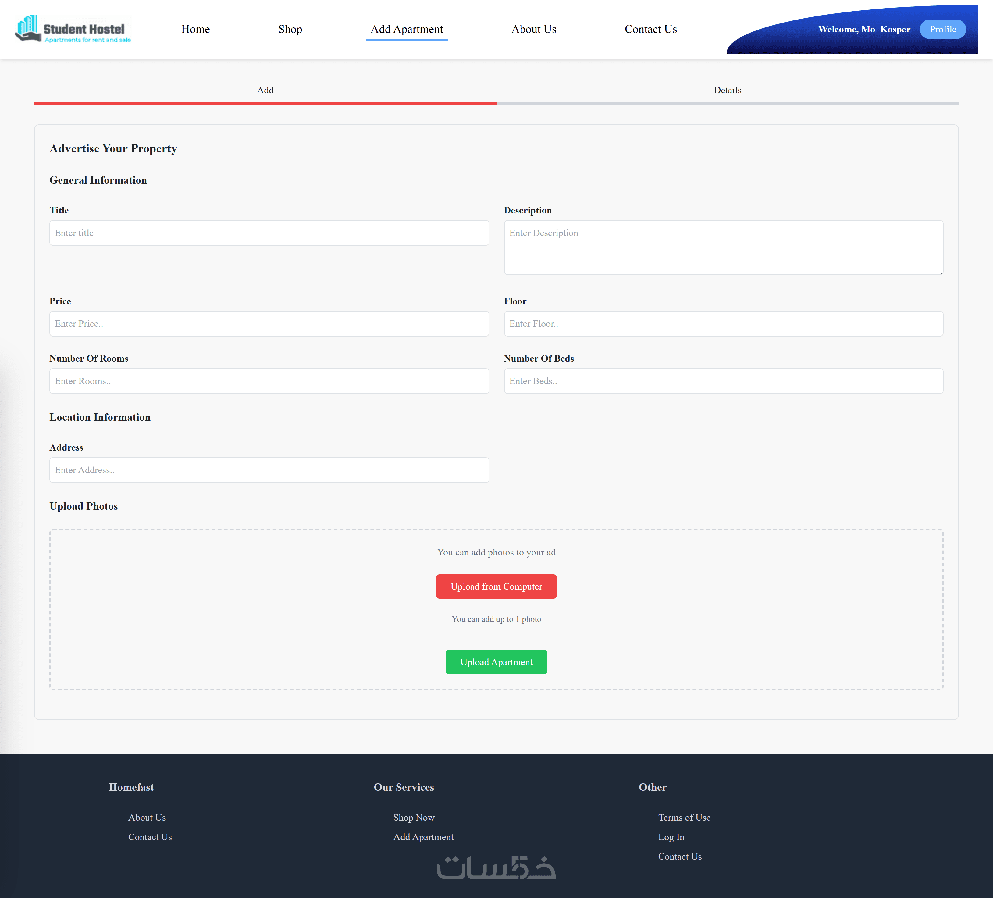Switch to the Details step tab
Screen dimensions: 993x898
tap(727, 91)
